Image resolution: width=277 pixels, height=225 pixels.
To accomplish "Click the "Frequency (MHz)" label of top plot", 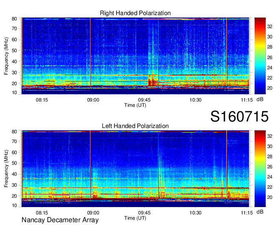I will tap(6, 56).
